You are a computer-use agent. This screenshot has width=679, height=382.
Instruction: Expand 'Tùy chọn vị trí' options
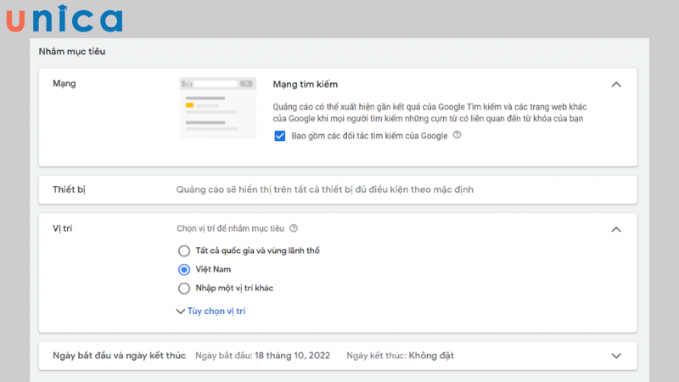tap(210, 312)
